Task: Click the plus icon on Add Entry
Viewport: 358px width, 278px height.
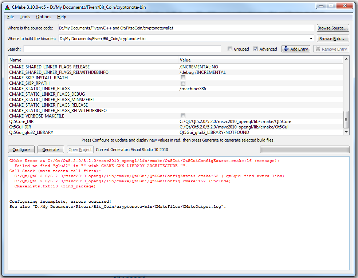Action: click(x=286, y=49)
